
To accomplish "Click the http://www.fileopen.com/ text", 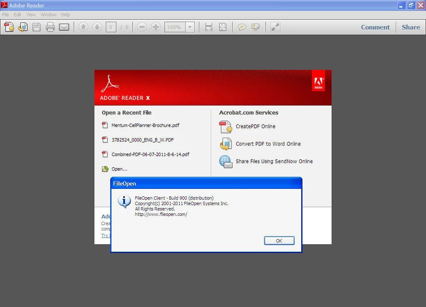I will (x=161, y=214).
